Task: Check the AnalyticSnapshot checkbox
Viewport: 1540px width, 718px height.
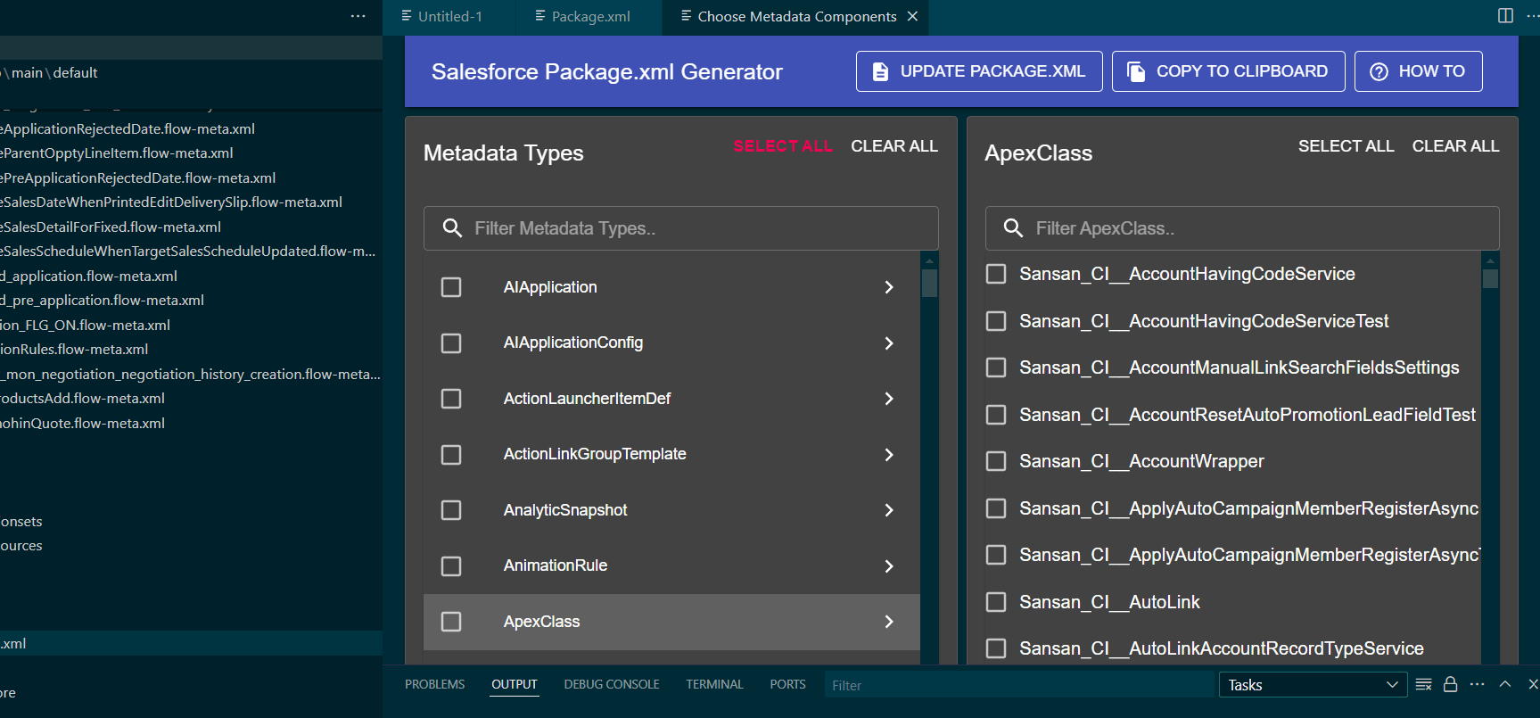Action: tap(451, 510)
